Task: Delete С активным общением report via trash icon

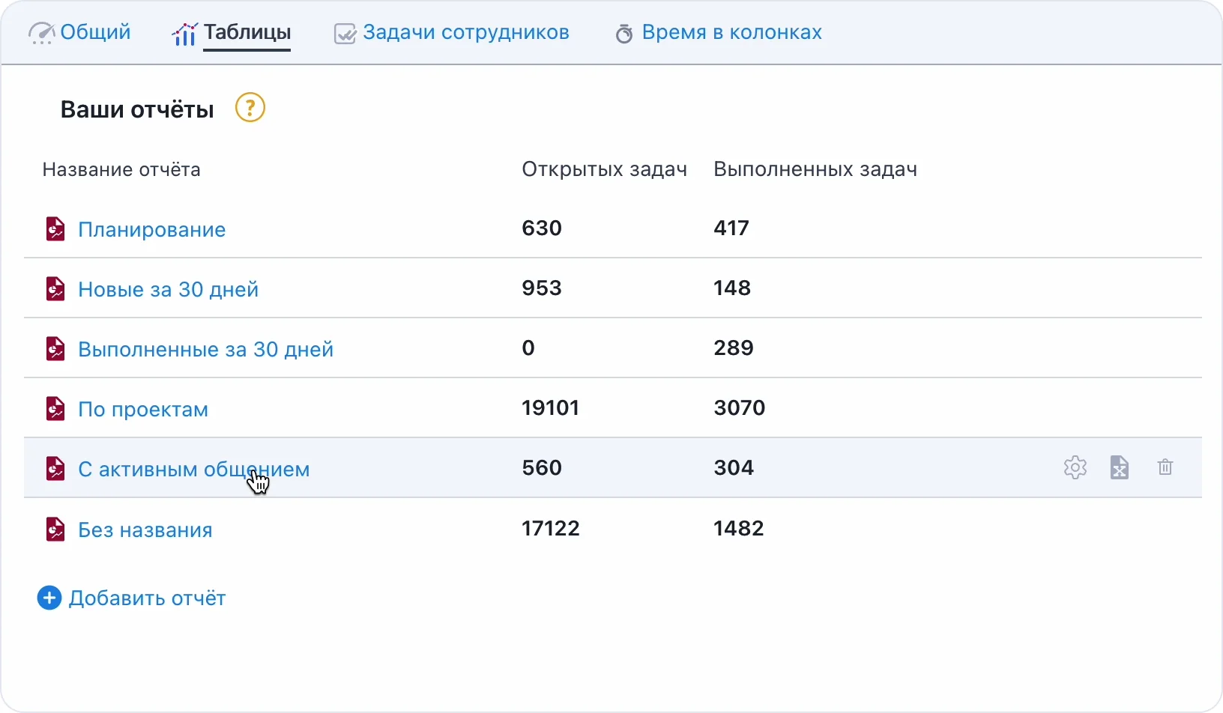Action: click(1165, 467)
